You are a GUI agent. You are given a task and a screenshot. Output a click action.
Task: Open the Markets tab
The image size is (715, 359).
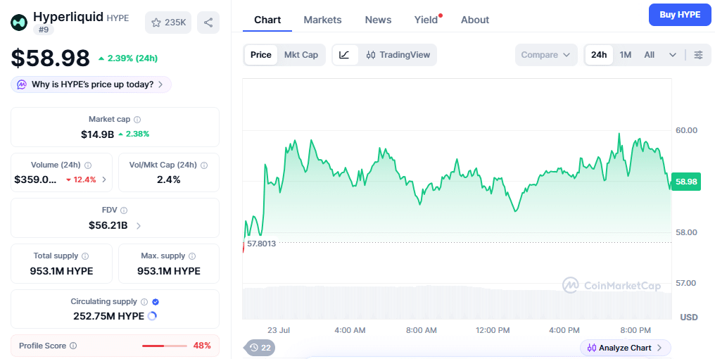tap(322, 20)
